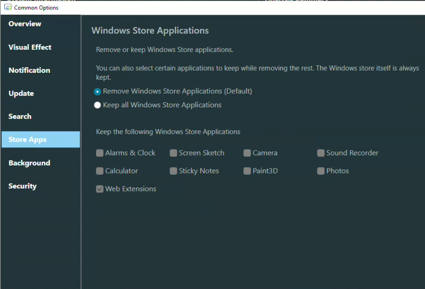425x289 pixels.
Task: Enable the Sticky Notes checkbox
Action: 173,171
